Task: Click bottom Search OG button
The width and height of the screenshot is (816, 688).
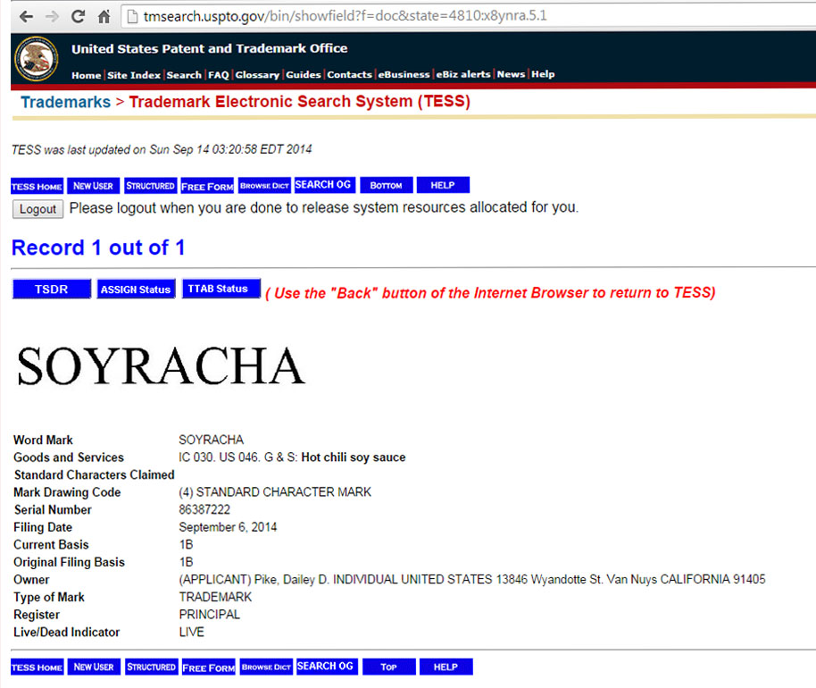Action: tap(327, 667)
